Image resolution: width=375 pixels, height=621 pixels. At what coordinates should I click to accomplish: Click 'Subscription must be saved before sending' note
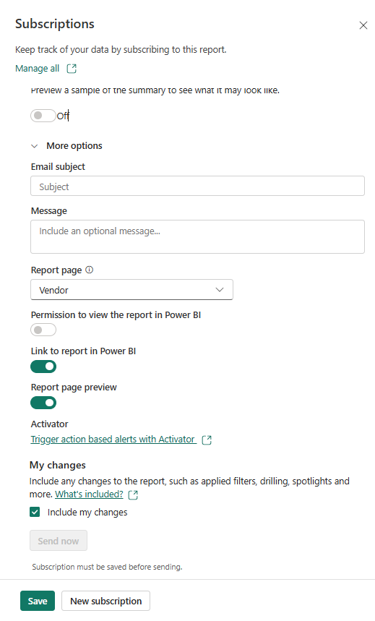point(107,567)
